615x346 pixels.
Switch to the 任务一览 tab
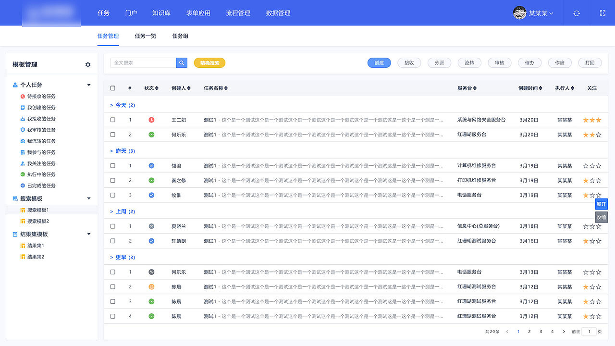pos(145,36)
